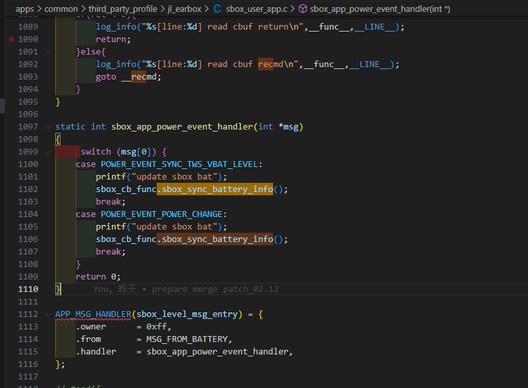Click the C file icon in breadcrumb
This screenshot has height=388, width=528.
(217, 9)
